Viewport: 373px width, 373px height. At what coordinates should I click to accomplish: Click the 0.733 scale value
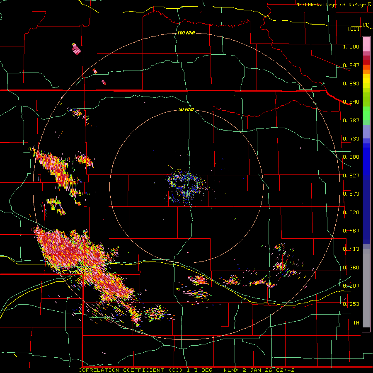351,139
